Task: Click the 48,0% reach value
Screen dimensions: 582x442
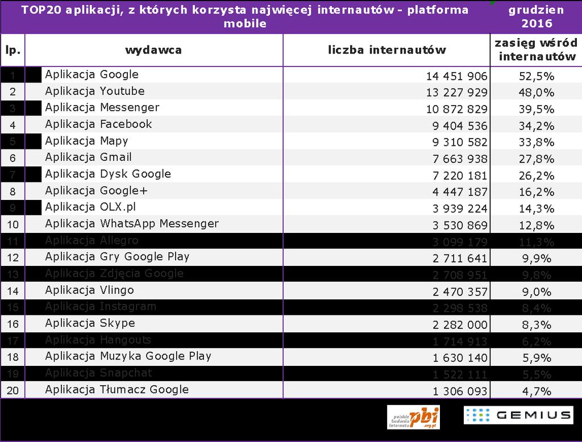Action: click(x=537, y=93)
